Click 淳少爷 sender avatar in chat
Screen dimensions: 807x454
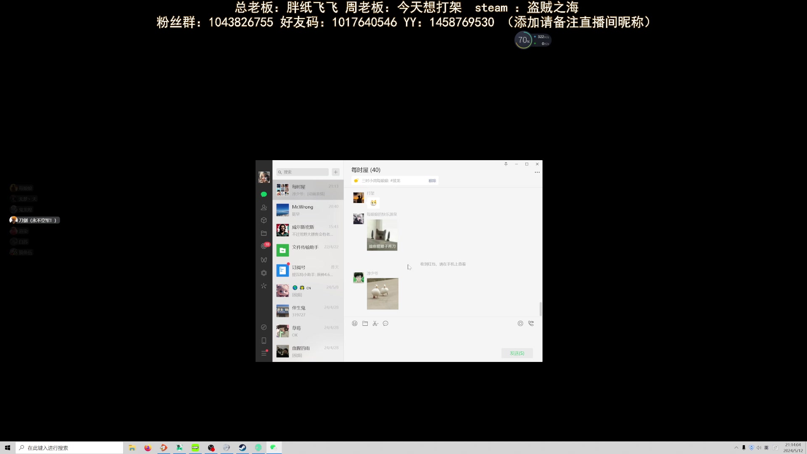[x=359, y=277]
